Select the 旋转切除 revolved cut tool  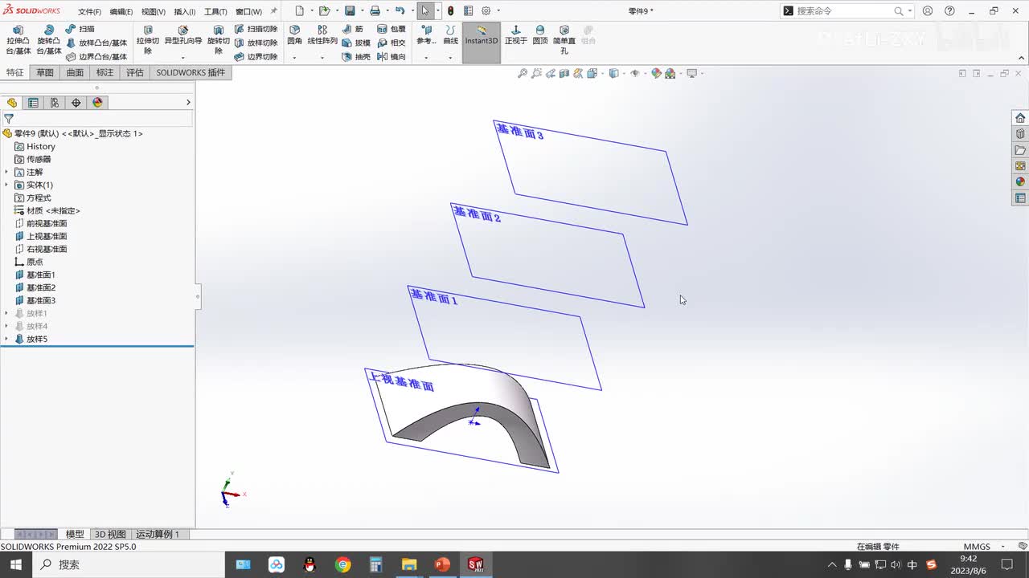(218, 40)
